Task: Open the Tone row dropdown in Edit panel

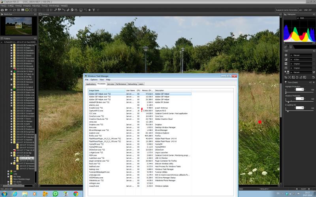Action: pyautogui.click(x=301, y=72)
